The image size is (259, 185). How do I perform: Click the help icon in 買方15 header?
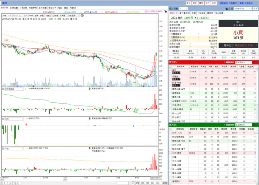tap(224, 62)
